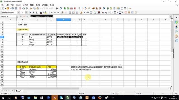Open the Tools menu
Image resolution: width=179 pixels, height=100 pixels.
(32, 5)
